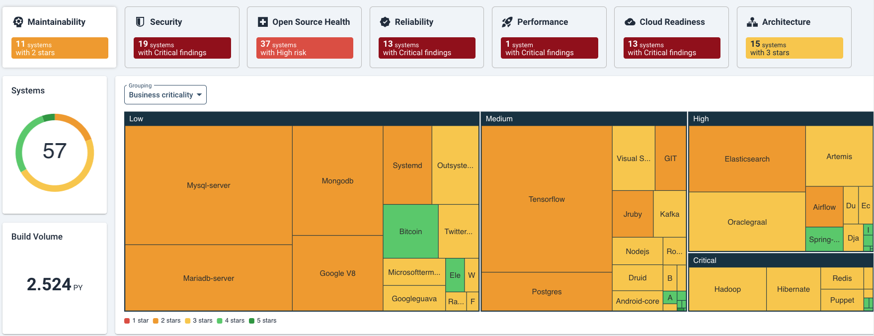Click the Performance rocket icon
This screenshot has width=874, height=336.
pyautogui.click(x=507, y=22)
